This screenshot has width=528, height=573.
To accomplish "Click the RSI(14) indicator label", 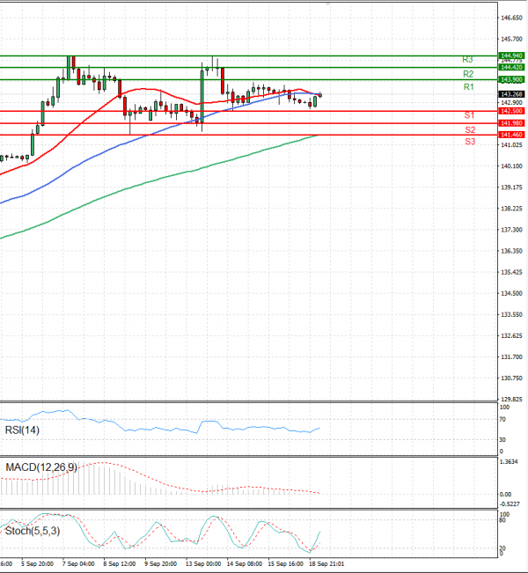I will coord(22,430).
